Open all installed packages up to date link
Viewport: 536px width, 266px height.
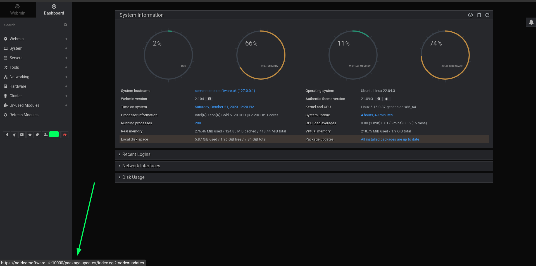pyautogui.click(x=390, y=139)
